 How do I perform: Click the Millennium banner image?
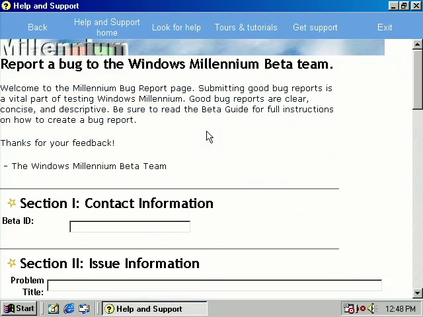click(x=192, y=47)
